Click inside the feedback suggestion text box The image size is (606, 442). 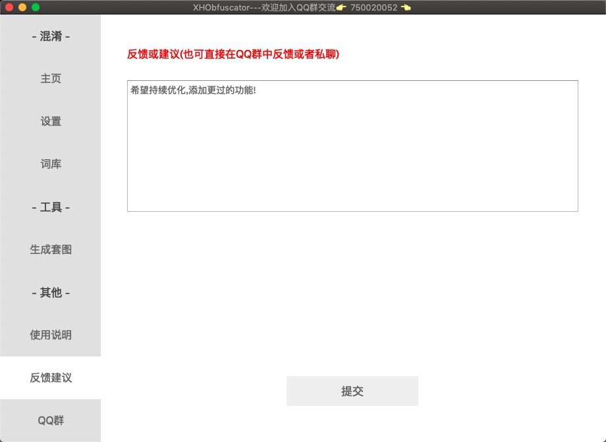(x=352, y=145)
